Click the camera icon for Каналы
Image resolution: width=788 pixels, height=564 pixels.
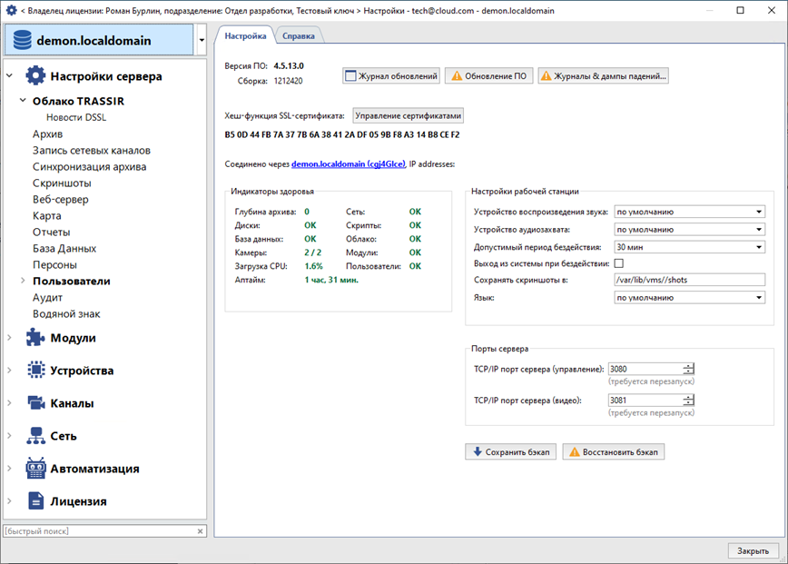(x=35, y=403)
